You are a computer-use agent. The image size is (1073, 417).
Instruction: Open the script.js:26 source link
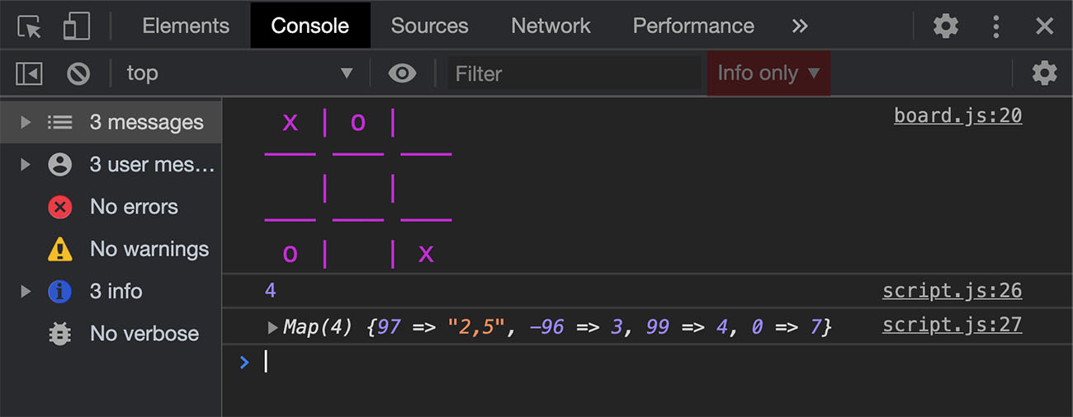point(952,291)
